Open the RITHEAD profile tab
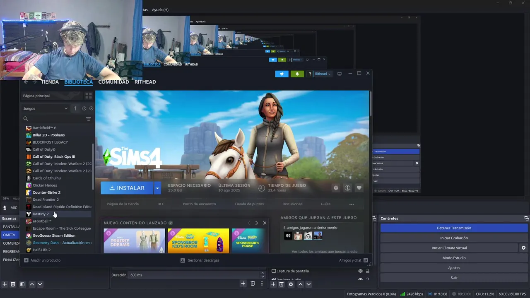The image size is (530, 298). (145, 82)
